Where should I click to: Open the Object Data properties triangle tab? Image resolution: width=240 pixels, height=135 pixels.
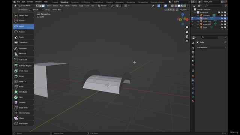[x=193, y=97]
